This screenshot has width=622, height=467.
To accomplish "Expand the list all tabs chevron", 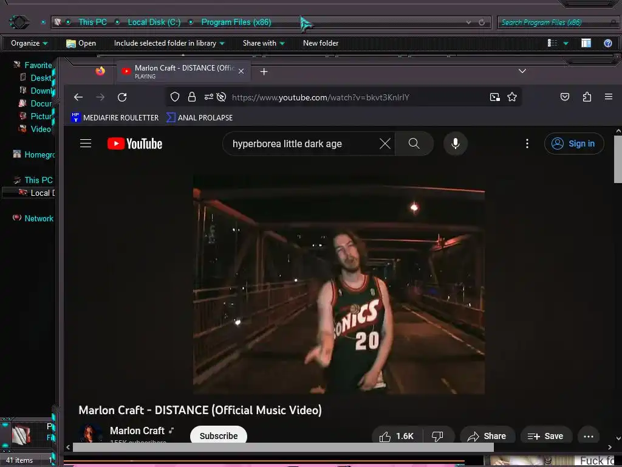I will click(522, 71).
